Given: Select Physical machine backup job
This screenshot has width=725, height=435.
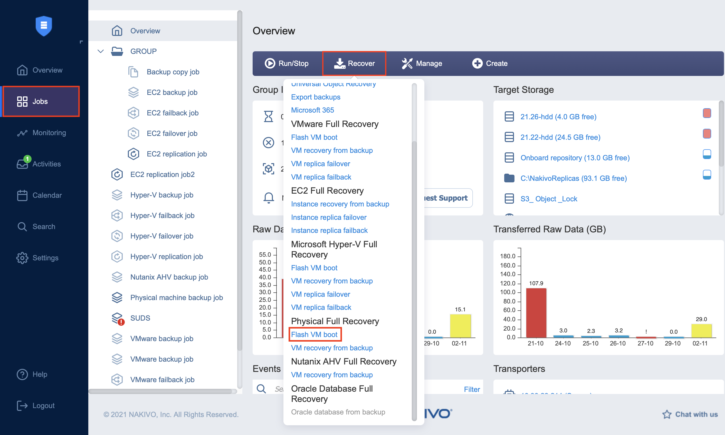Looking at the screenshot, I should (176, 298).
